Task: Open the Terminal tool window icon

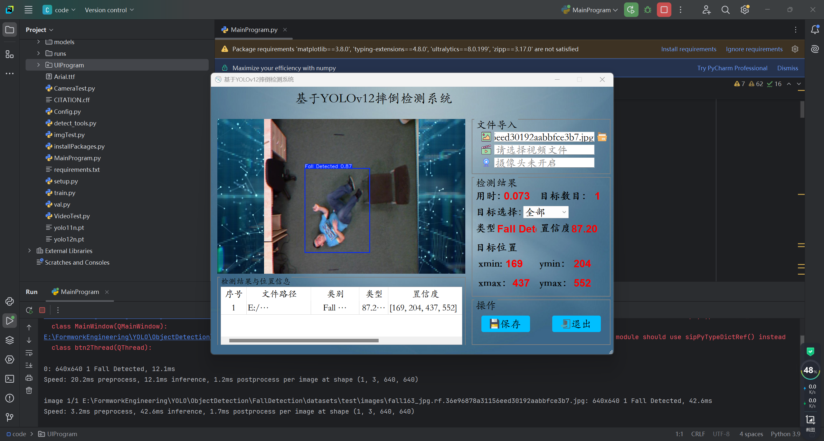Action: [x=10, y=378]
